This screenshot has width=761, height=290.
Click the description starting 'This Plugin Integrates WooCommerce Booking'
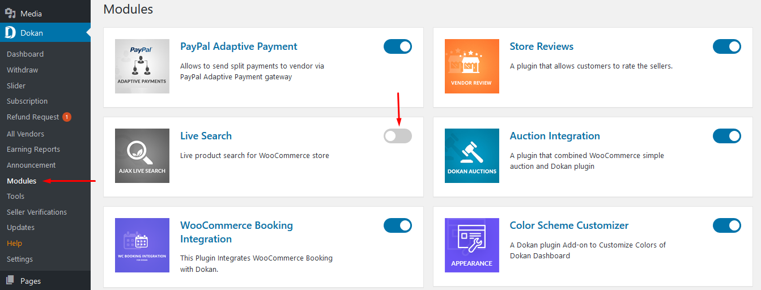[x=256, y=264]
